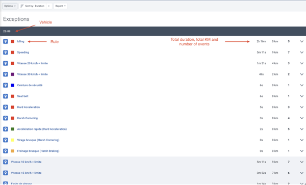
Task: Open the Idling rule link
Action: pos(20,41)
